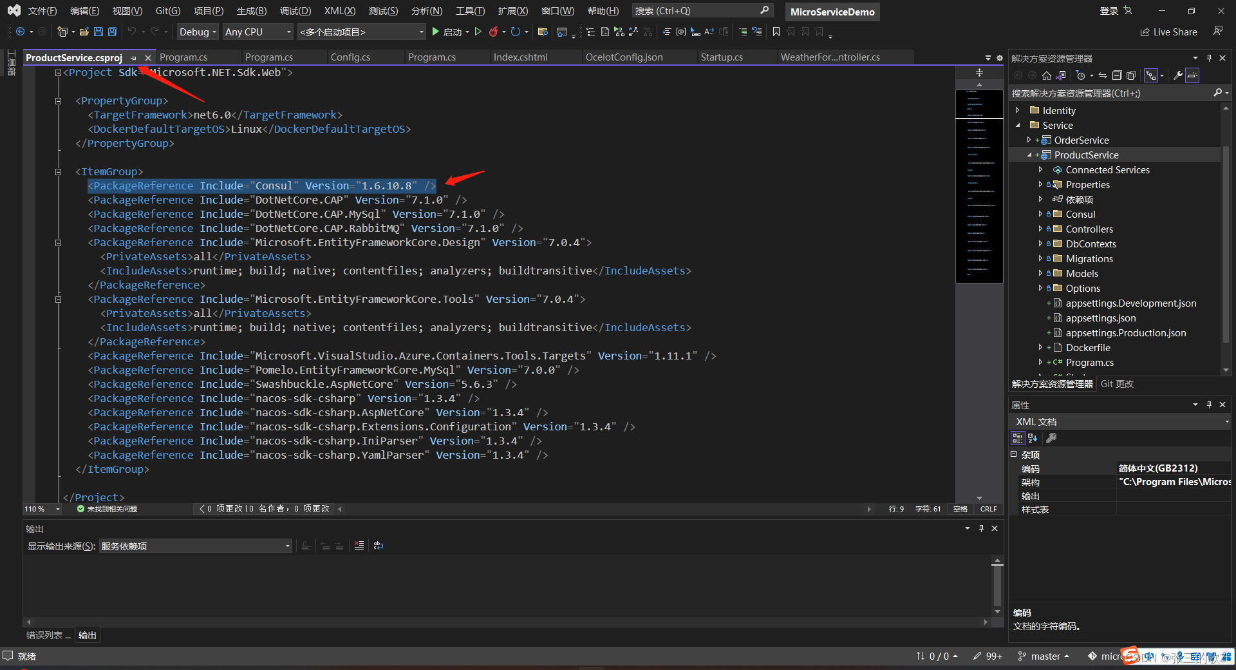Click the Navigate Backward arrow icon
This screenshot has width=1236, height=670.
point(20,32)
